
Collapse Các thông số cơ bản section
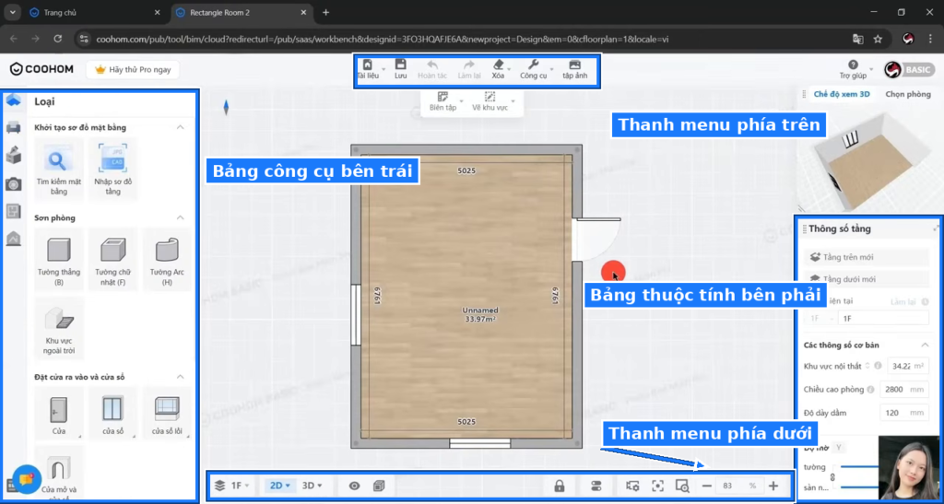tap(925, 345)
